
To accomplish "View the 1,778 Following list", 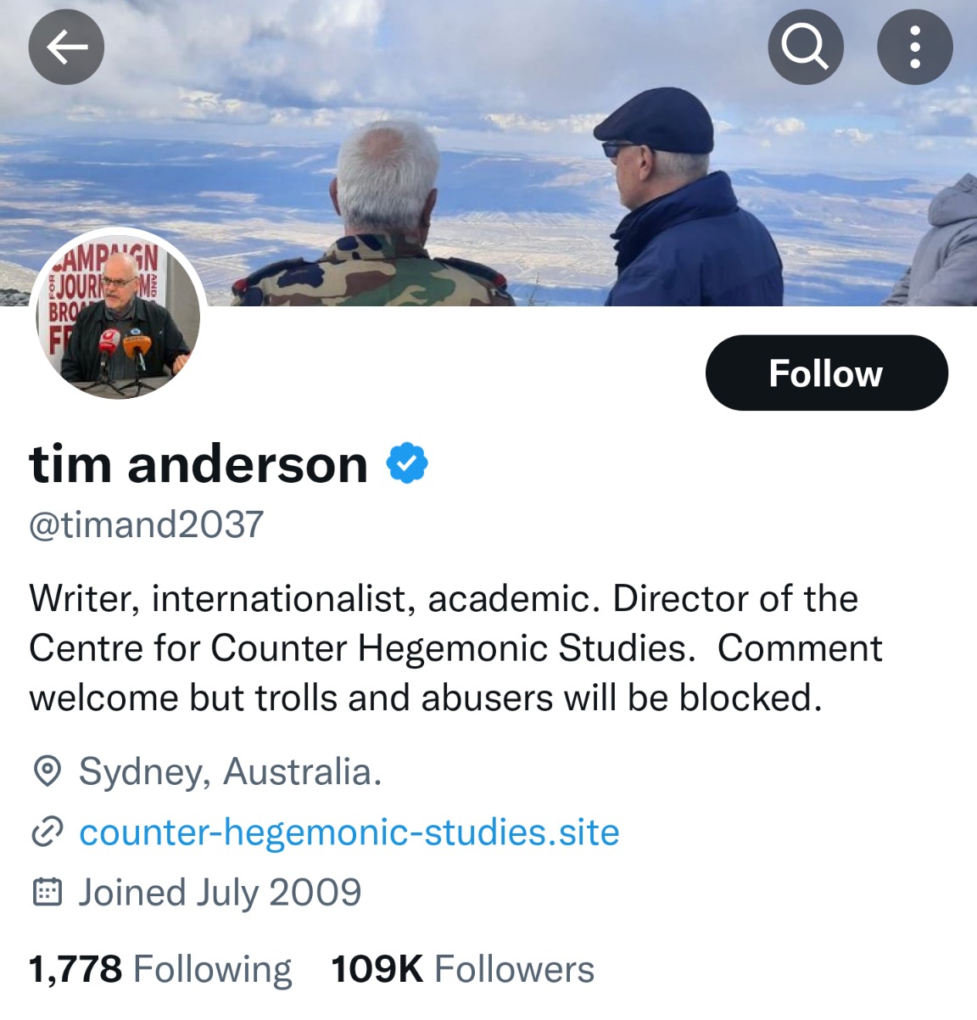I will tap(160, 969).
